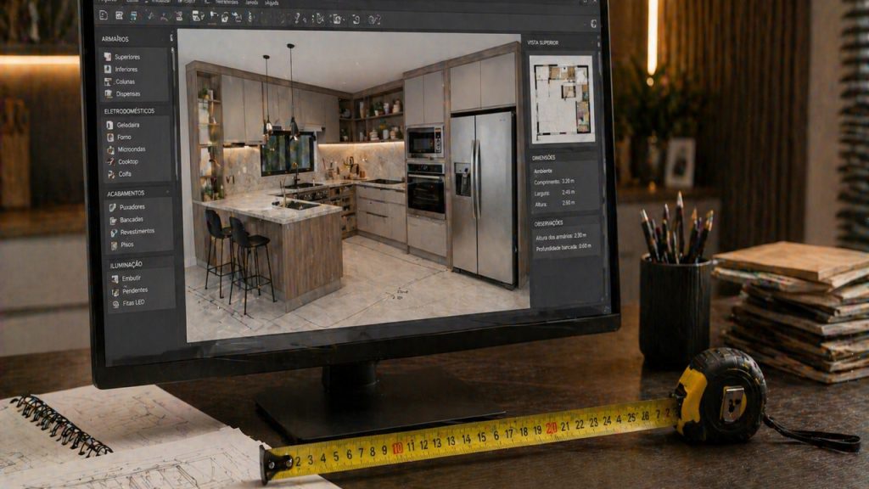This screenshot has width=869, height=489.
Task: Click the refrigerator in the 3D kitchen view
Action: (x=483, y=197)
